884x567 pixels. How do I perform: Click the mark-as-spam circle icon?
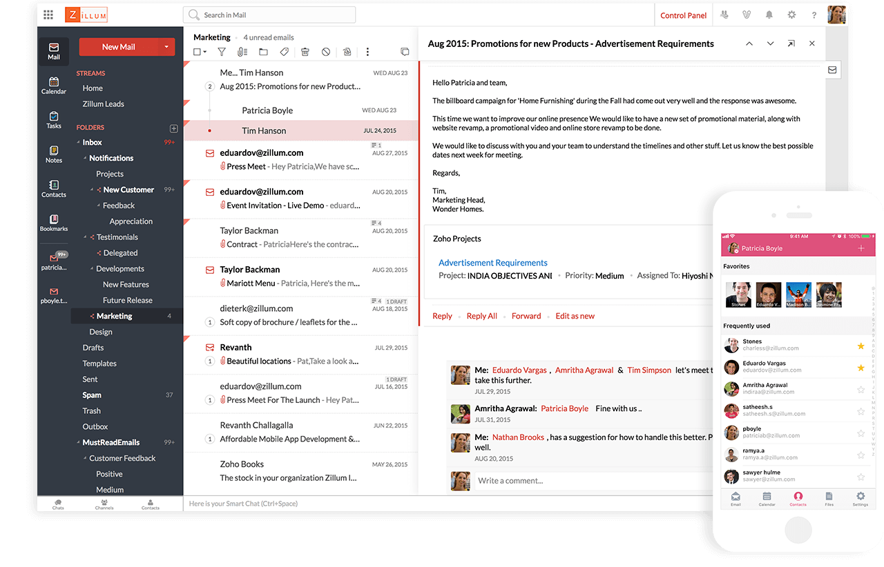(326, 52)
